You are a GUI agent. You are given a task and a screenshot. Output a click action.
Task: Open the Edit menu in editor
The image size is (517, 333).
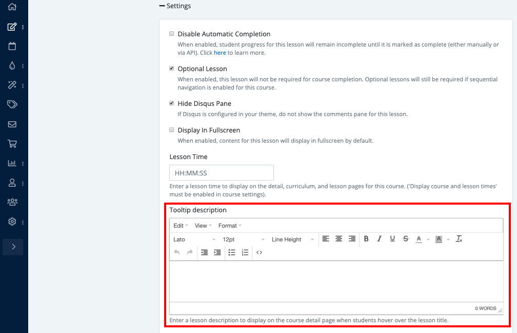pos(181,226)
